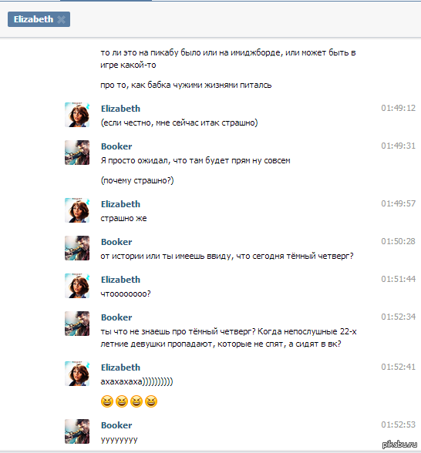Click timestamp 01:50:28
This screenshot has height=453, width=421.
pos(398,241)
